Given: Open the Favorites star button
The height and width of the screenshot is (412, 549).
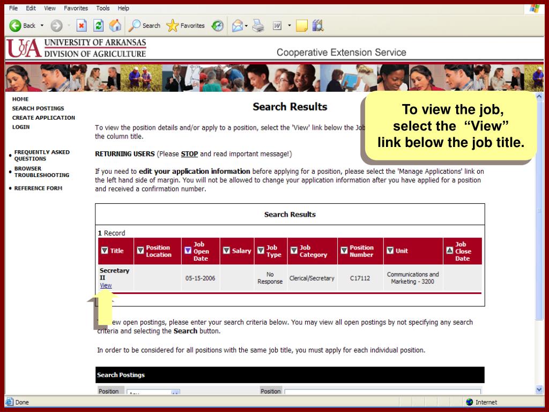Looking at the screenshot, I should tap(186, 26).
